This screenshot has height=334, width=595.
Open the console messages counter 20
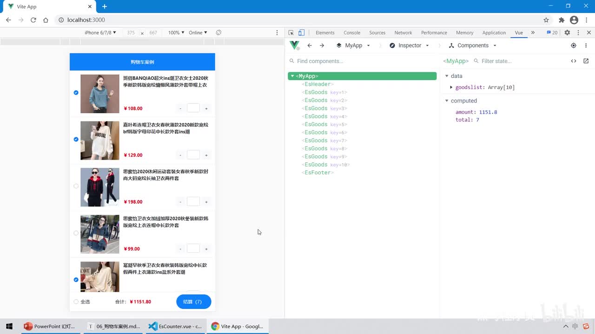[552, 32]
